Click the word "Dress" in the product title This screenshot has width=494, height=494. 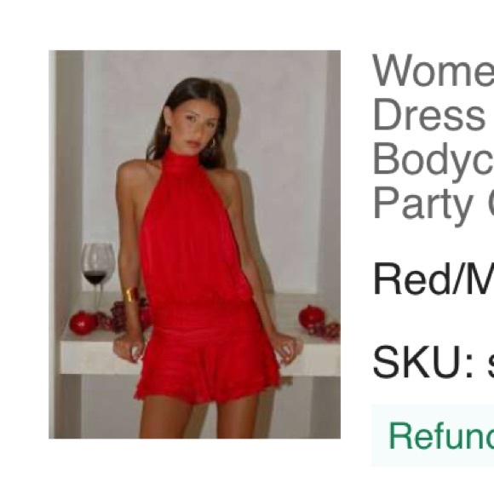coord(429,114)
